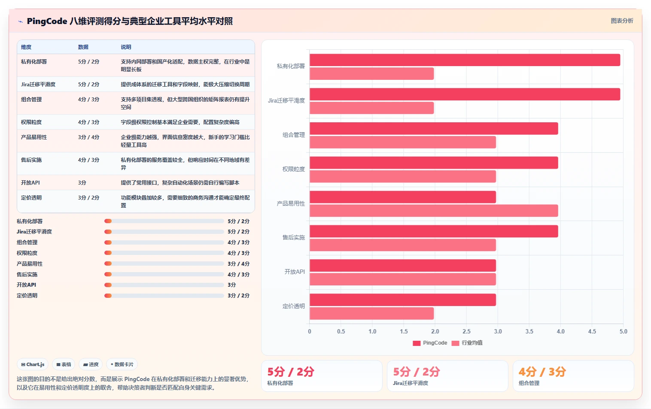Click the 组合管理 progress bar
The width and height of the screenshot is (651, 409).
164,242
